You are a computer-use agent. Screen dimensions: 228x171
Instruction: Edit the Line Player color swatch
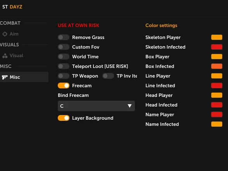click(x=217, y=76)
